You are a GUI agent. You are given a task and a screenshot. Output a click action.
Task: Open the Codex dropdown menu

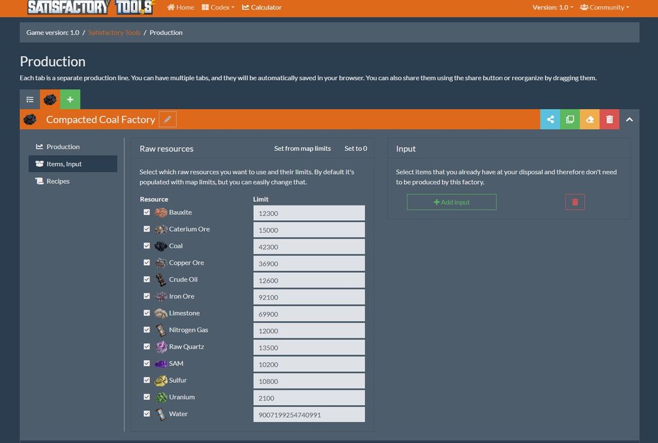click(x=218, y=8)
